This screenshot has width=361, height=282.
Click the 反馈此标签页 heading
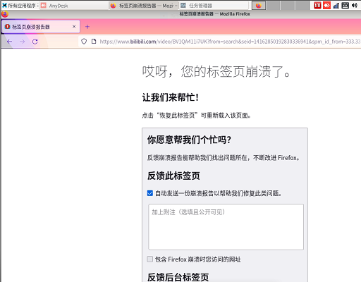coord(173,176)
